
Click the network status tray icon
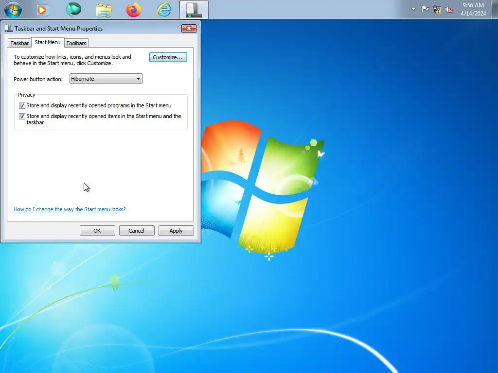coord(437,10)
